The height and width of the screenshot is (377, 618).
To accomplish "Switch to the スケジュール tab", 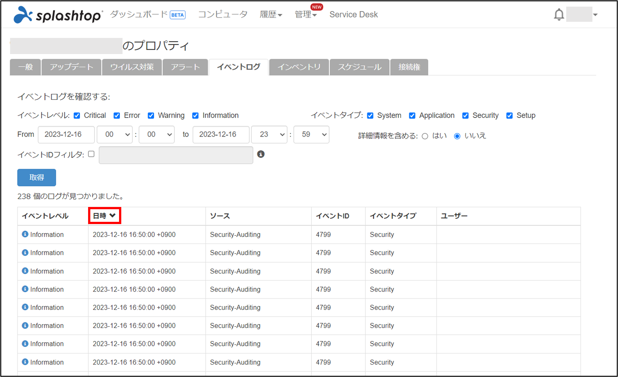I will click(x=360, y=67).
